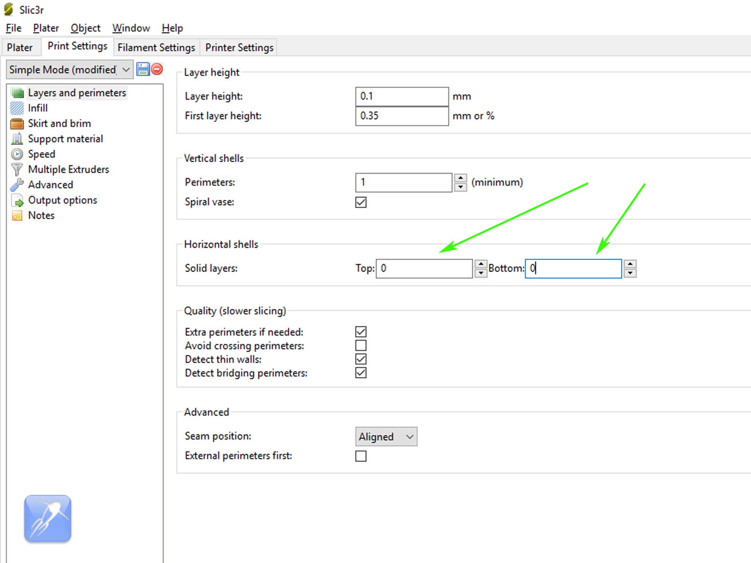Increase Perimeters value with up arrow
Image resolution: width=751 pixels, height=563 pixels.
[461, 178]
